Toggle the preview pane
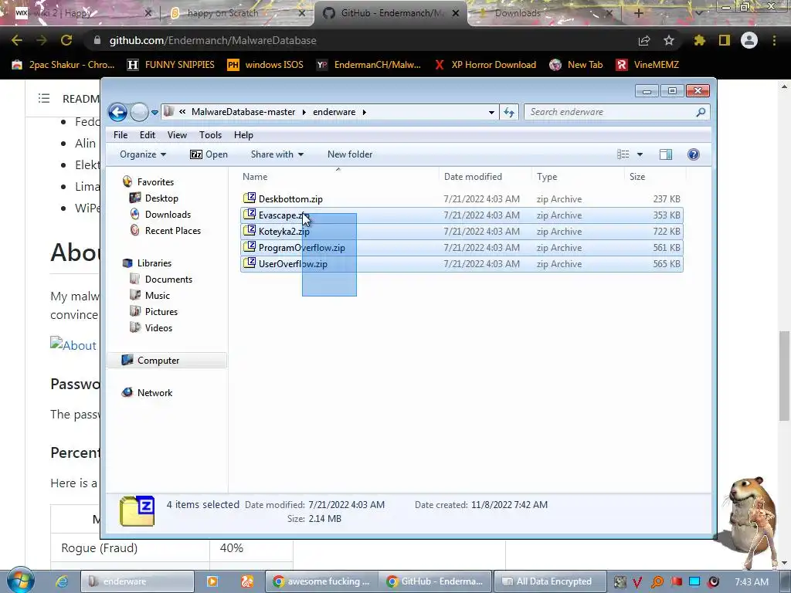 [666, 154]
